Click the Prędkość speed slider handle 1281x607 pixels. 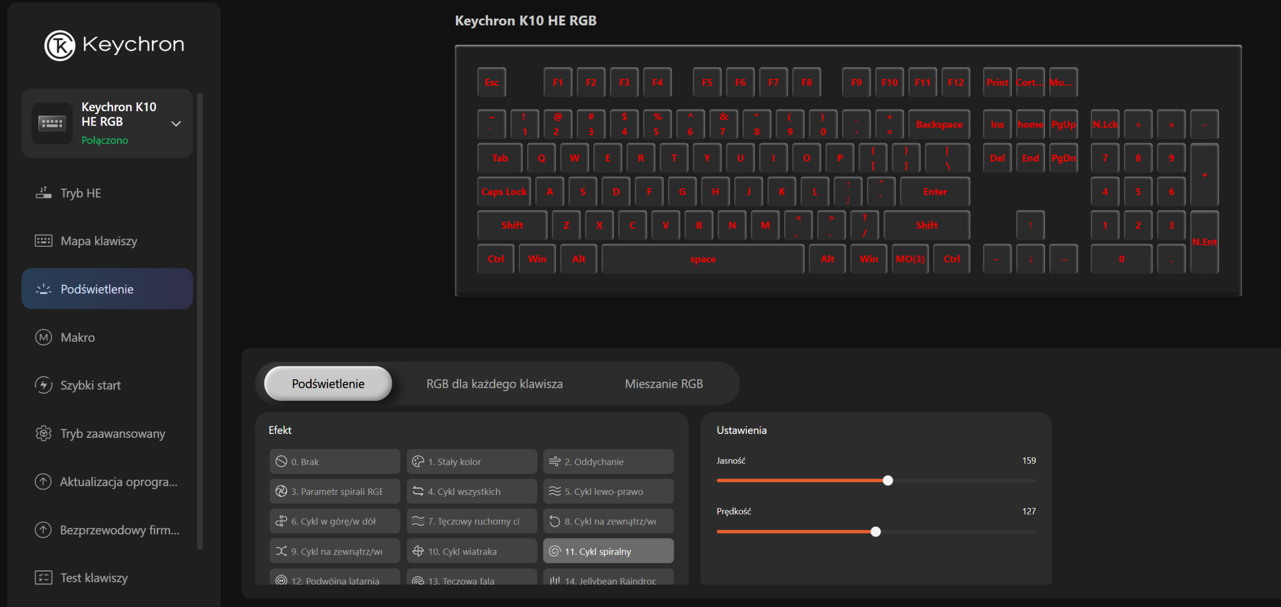click(875, 531)
